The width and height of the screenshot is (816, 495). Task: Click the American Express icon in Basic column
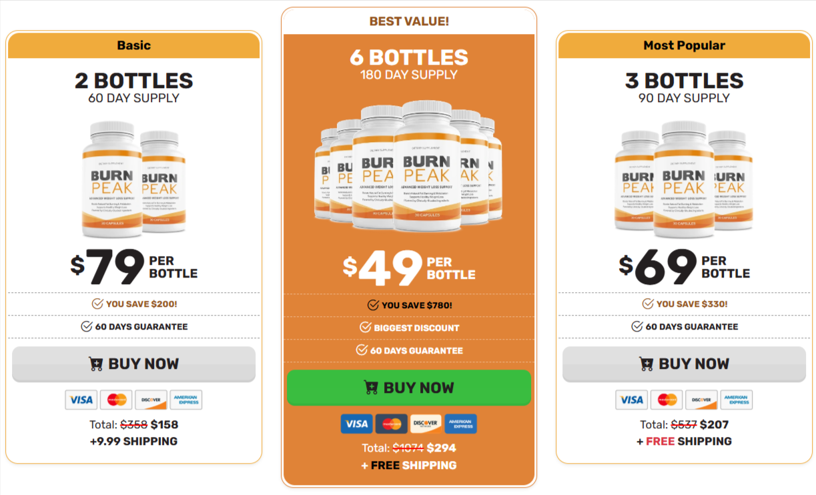point(186,400)
